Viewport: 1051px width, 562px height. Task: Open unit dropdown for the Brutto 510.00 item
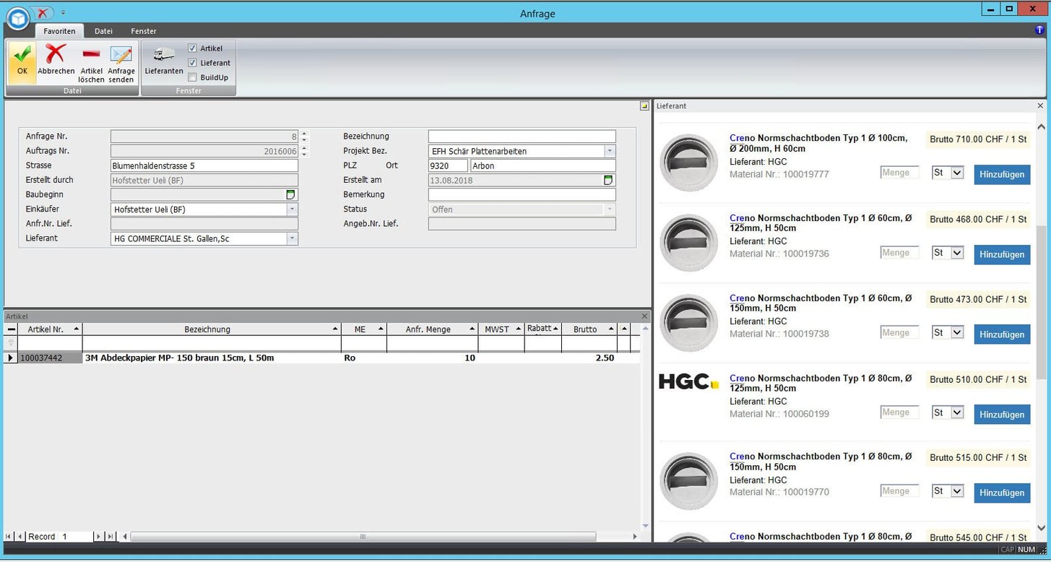click(957, 413)
